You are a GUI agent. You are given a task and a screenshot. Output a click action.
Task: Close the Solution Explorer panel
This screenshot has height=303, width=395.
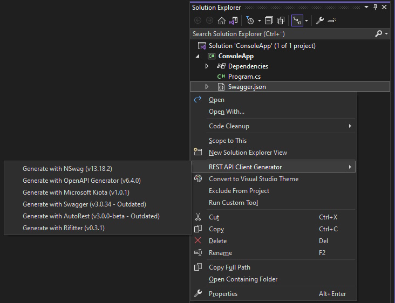[x=384, y=8]
